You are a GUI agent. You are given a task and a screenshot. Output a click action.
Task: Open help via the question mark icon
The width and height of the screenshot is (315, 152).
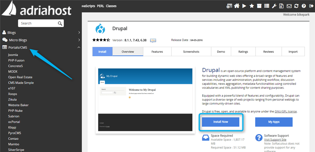coord(303,6)
